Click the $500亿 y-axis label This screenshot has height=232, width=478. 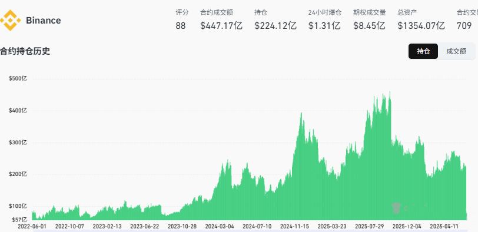tap(18, 79)
